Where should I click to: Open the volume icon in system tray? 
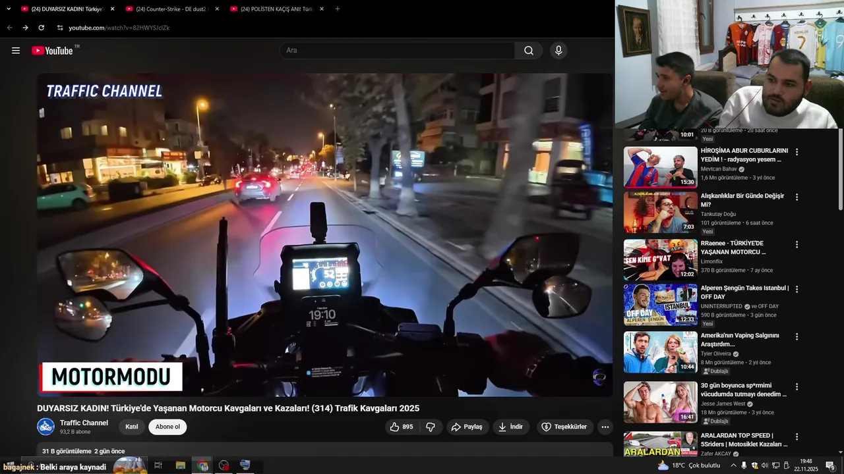(765, 465)
